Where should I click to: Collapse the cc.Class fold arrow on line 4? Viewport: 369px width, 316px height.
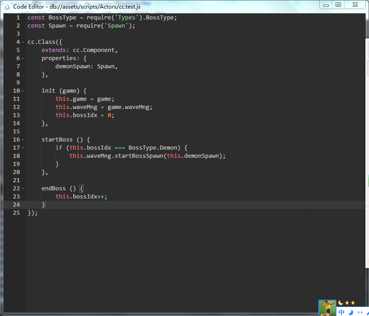[x=23, y=42]
